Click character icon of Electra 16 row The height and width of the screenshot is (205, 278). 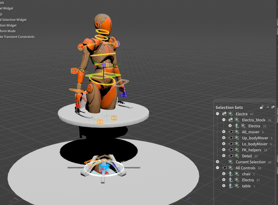237,126
